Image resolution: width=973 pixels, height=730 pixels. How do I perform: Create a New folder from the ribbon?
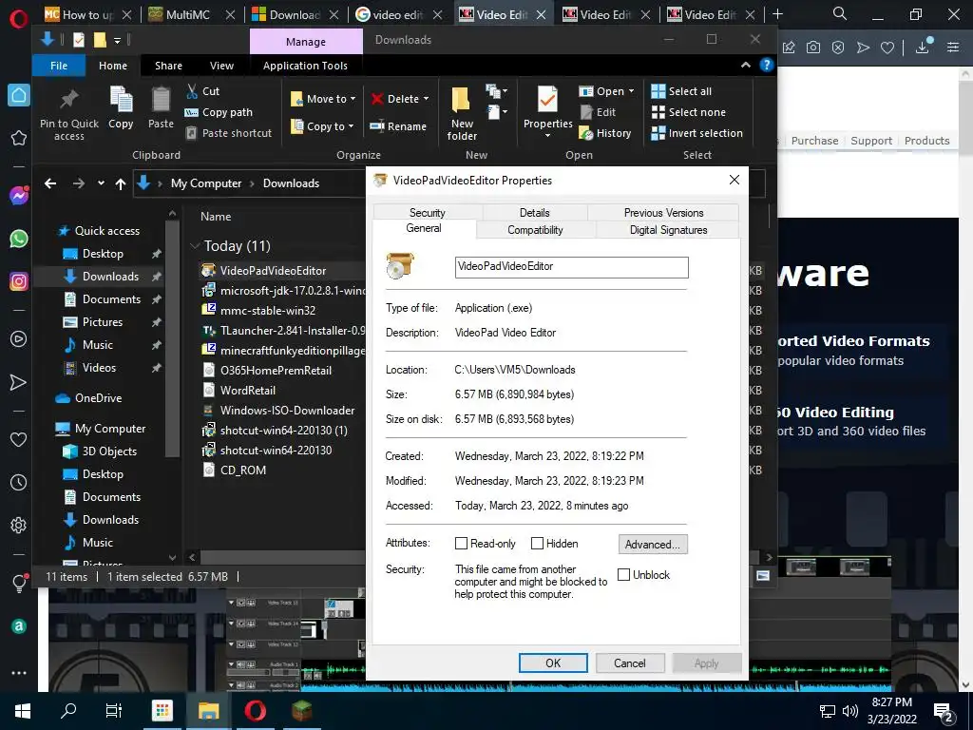point(462,114)
